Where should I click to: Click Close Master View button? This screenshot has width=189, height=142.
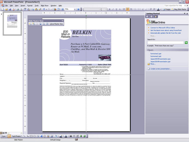coord(56,24)
